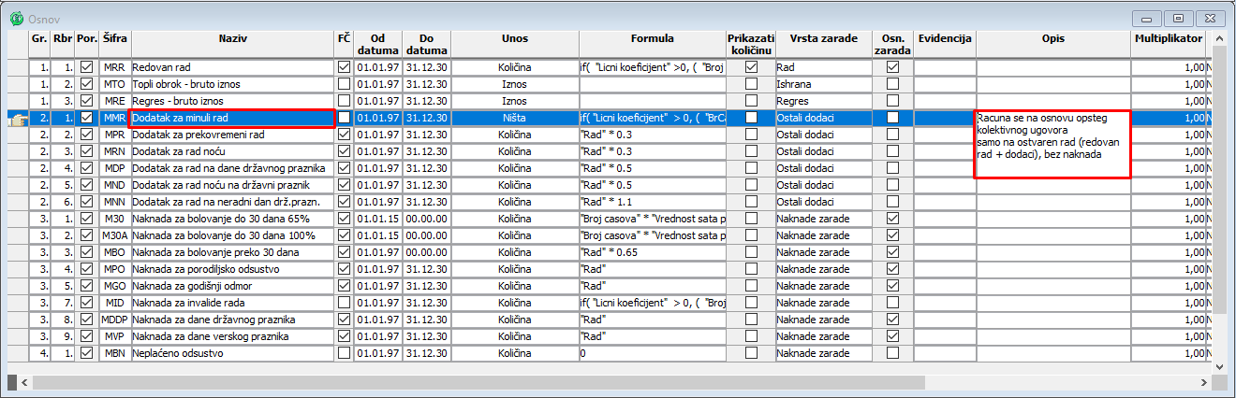Enable FČ checkbox for Regres - bruto iznos
1236x398 pixels.
click(x=345, y=101)
